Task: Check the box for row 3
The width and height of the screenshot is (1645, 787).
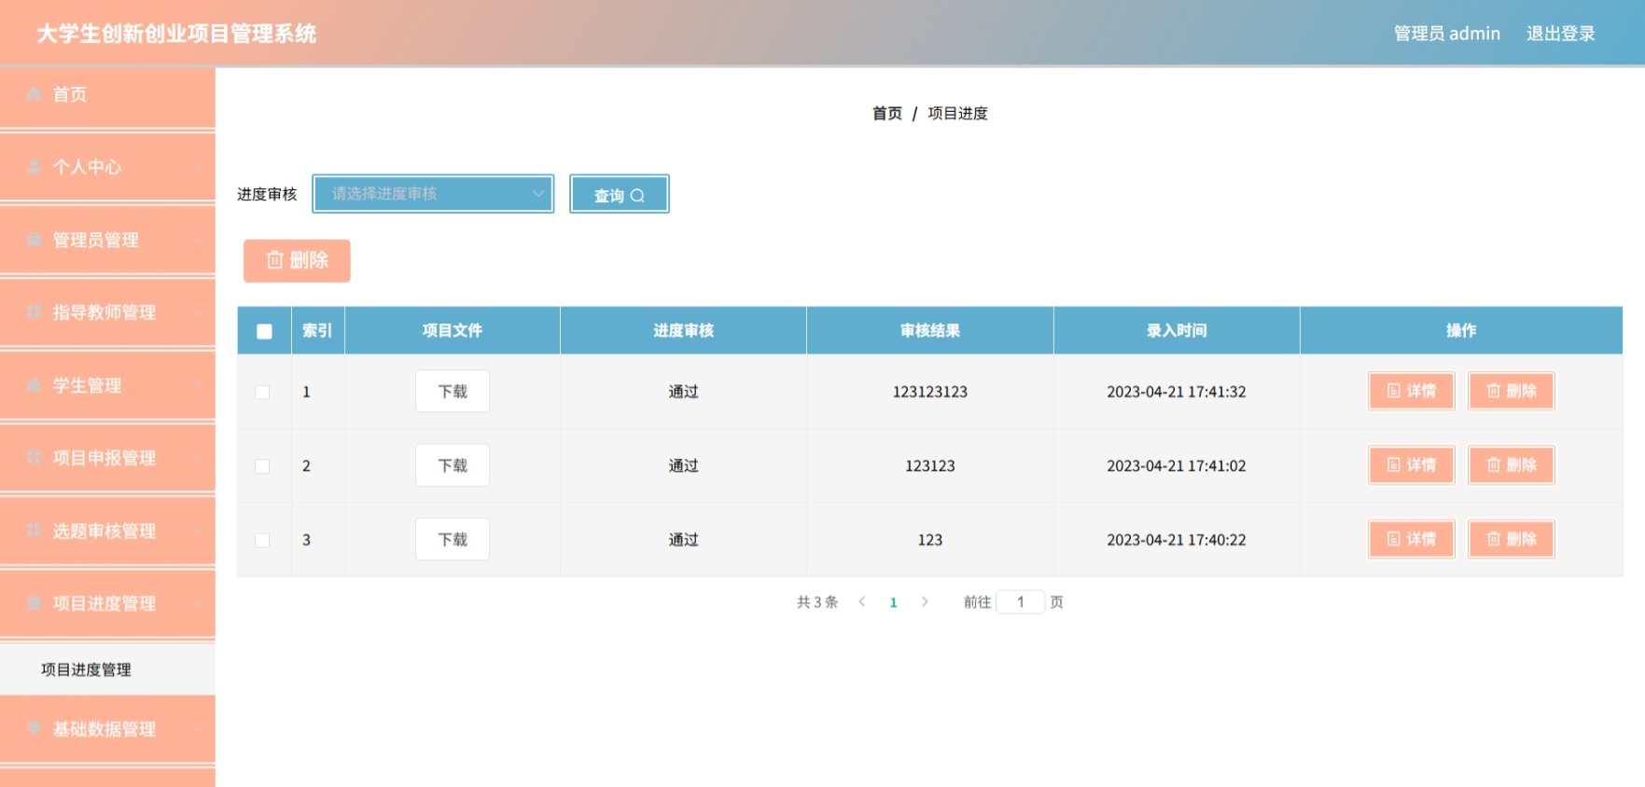Action: click(262, 540)
